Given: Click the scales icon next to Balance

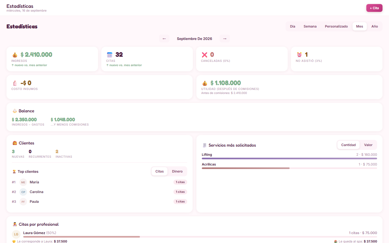Looking at the screenshot, I should (x=15, y=111).
